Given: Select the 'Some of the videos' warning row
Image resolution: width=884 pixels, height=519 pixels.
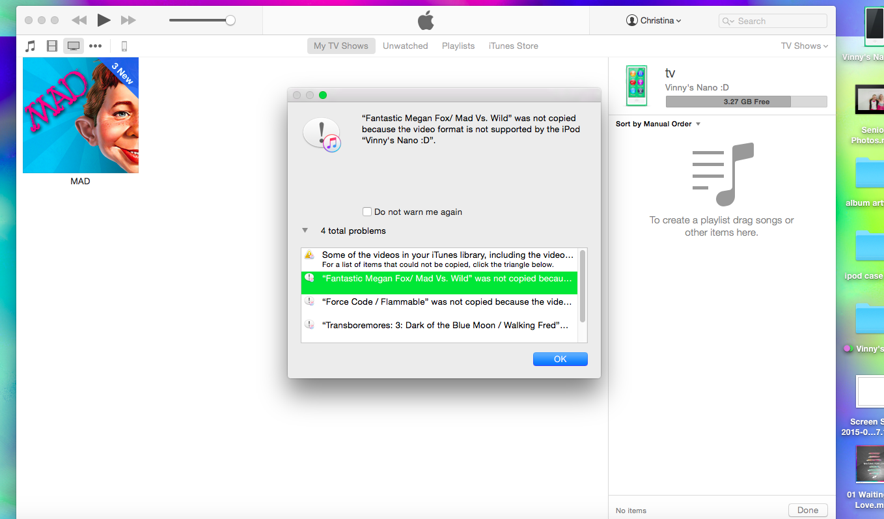Looking at the screenshot, I should click(439, 259).
